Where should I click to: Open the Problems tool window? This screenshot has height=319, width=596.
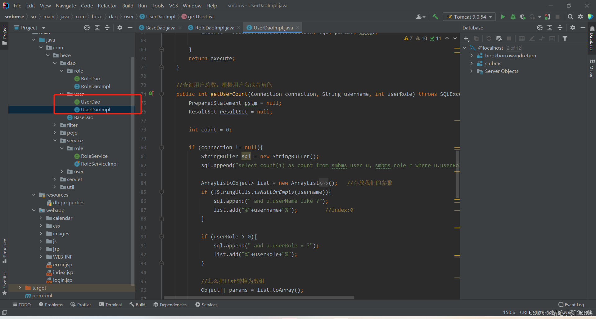coord(51,305)
